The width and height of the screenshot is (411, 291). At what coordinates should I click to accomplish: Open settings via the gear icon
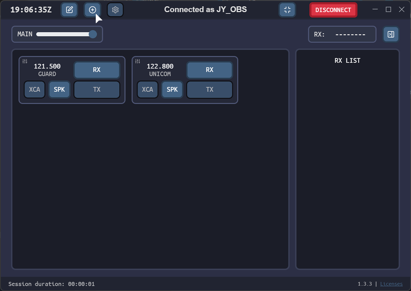coord(115,10)
